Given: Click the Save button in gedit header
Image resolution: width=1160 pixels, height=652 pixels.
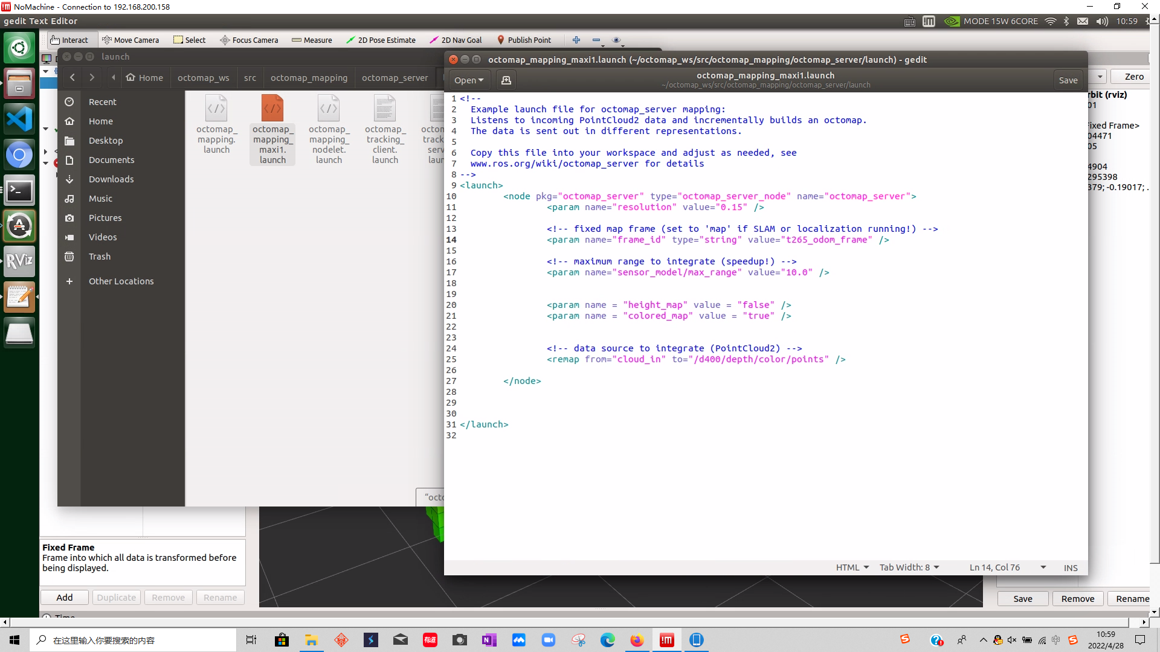Looking at the screenshot, I should point(1068,80).
